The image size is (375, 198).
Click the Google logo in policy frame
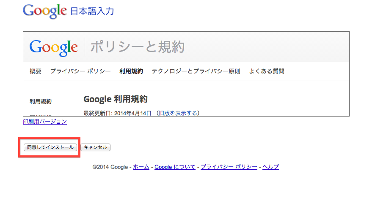(x=54, y=47)
